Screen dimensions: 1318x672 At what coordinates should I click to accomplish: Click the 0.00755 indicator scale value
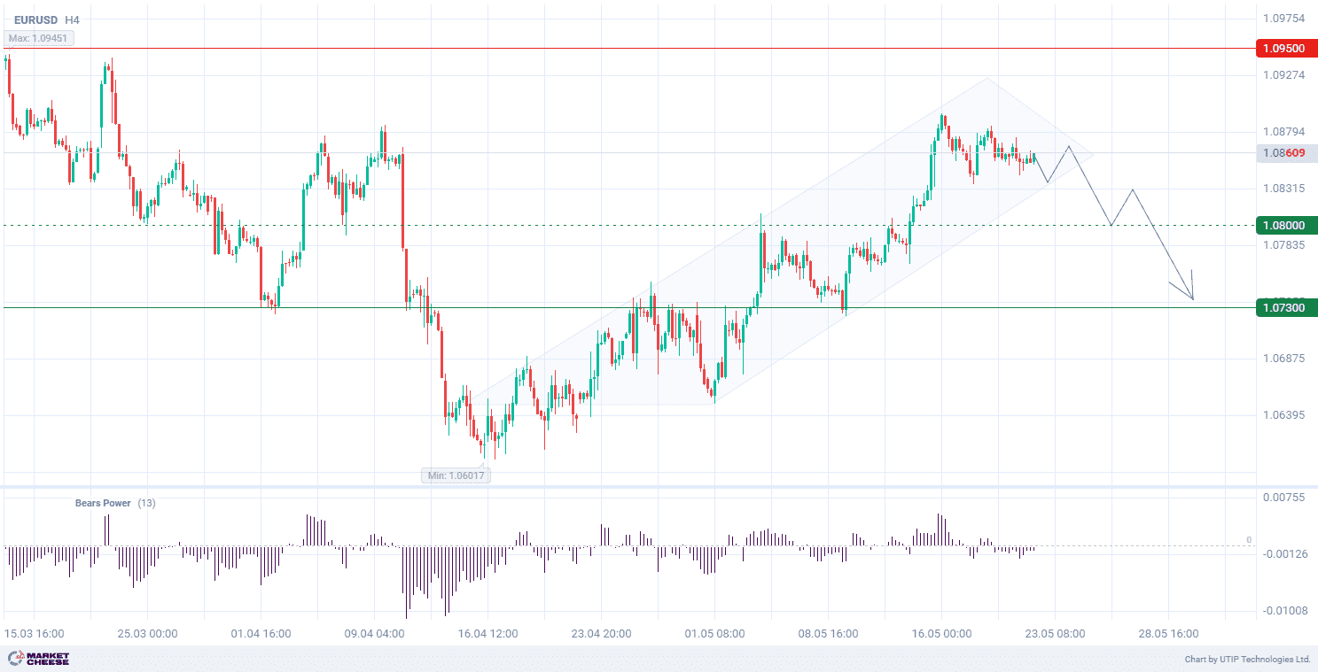click(1284, 498)
